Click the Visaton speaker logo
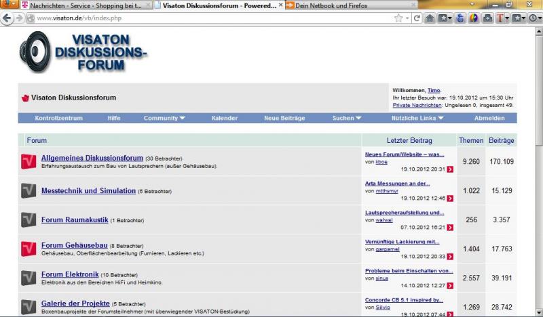The image size is (543, 317). pos(83,52)
